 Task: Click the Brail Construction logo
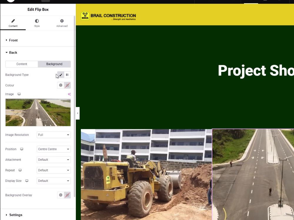pyautogui.click(x=108, y=16)
